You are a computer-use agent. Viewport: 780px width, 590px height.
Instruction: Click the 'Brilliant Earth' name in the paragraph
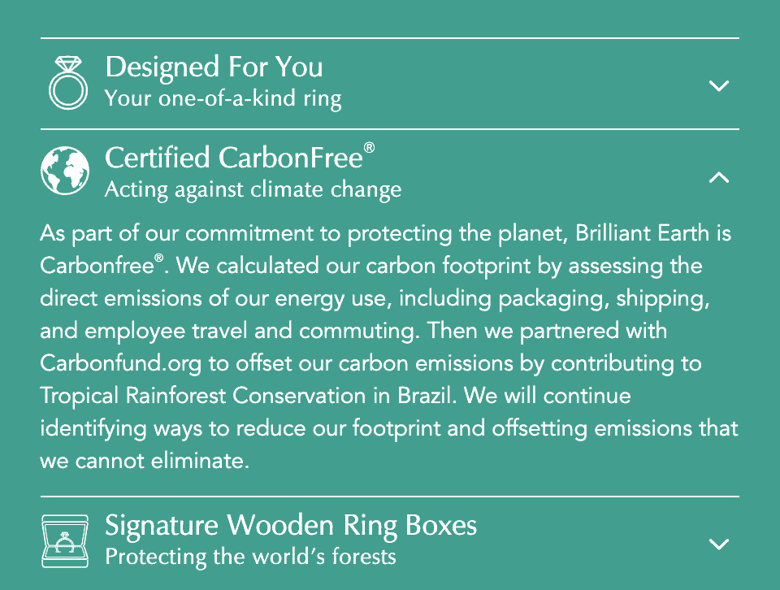pos(638,234)
